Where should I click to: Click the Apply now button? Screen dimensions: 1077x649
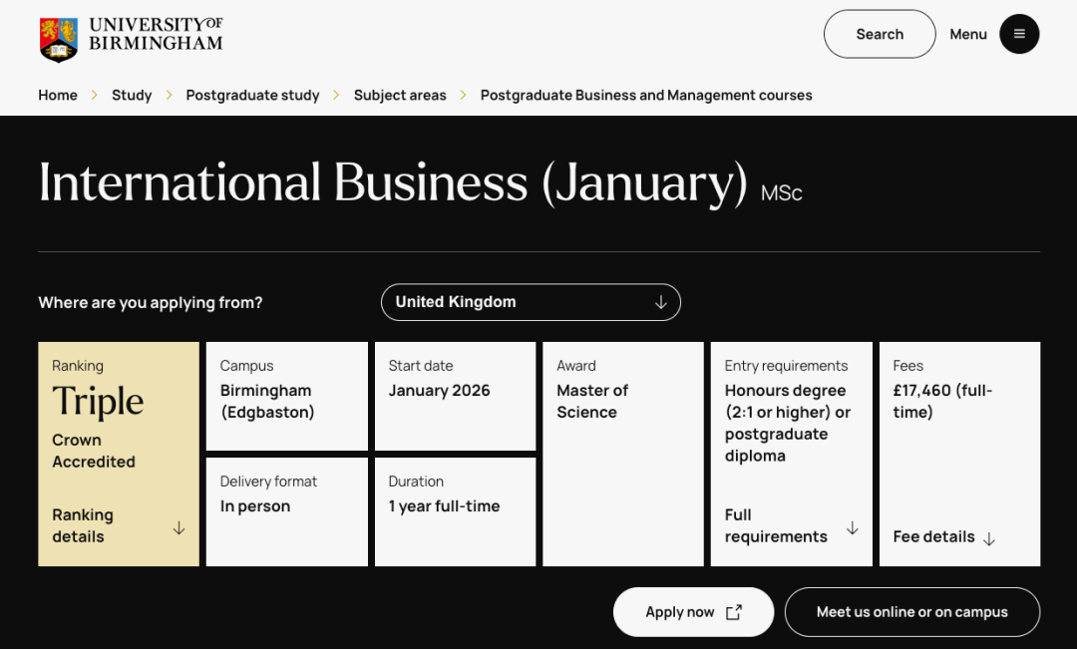click(x=693, y=612)
